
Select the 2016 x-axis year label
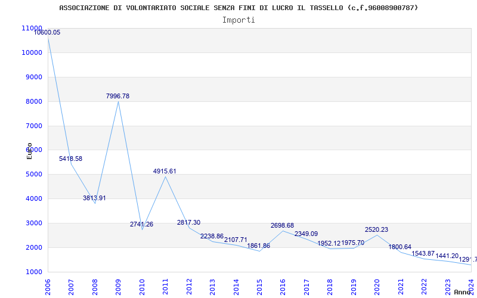283,287
